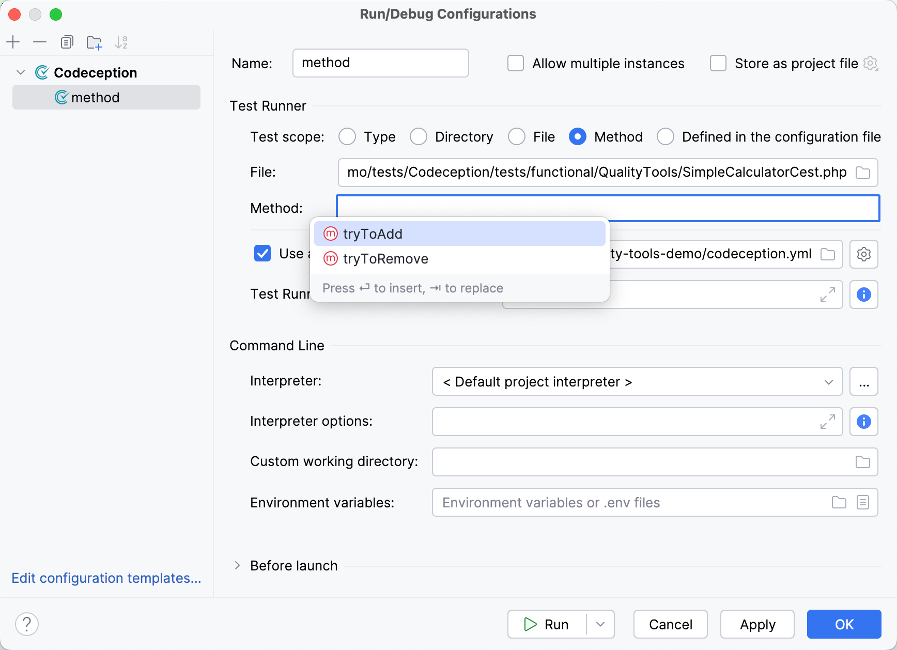The image size is (897, 650).
Task: Open the file browser for File field
Action: point(862,173)
